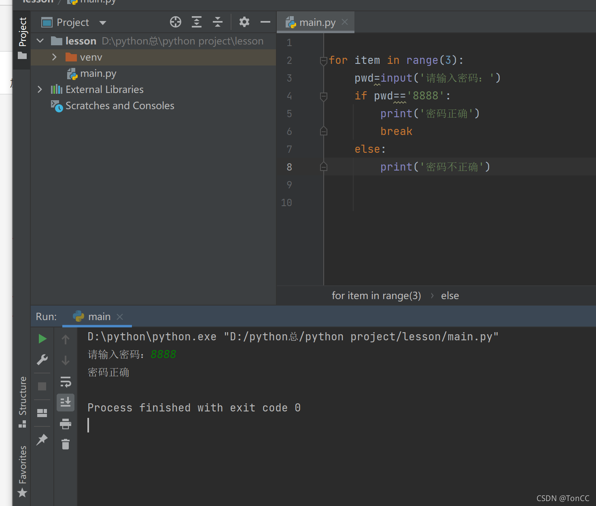596x506 pixels.
Task: Click the Expand All icon in Project panel
Action: coord(197,22)
